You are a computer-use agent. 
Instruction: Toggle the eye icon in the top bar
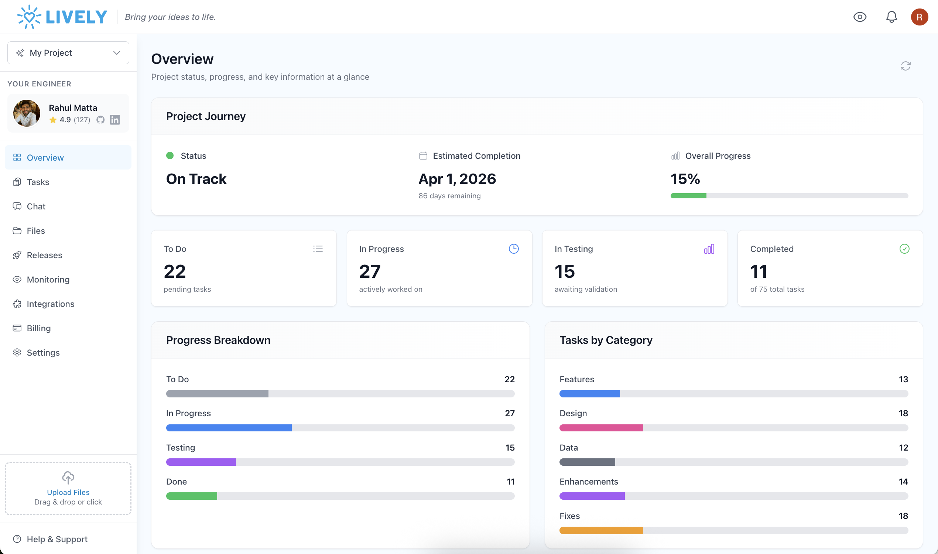tap(860, 17)
